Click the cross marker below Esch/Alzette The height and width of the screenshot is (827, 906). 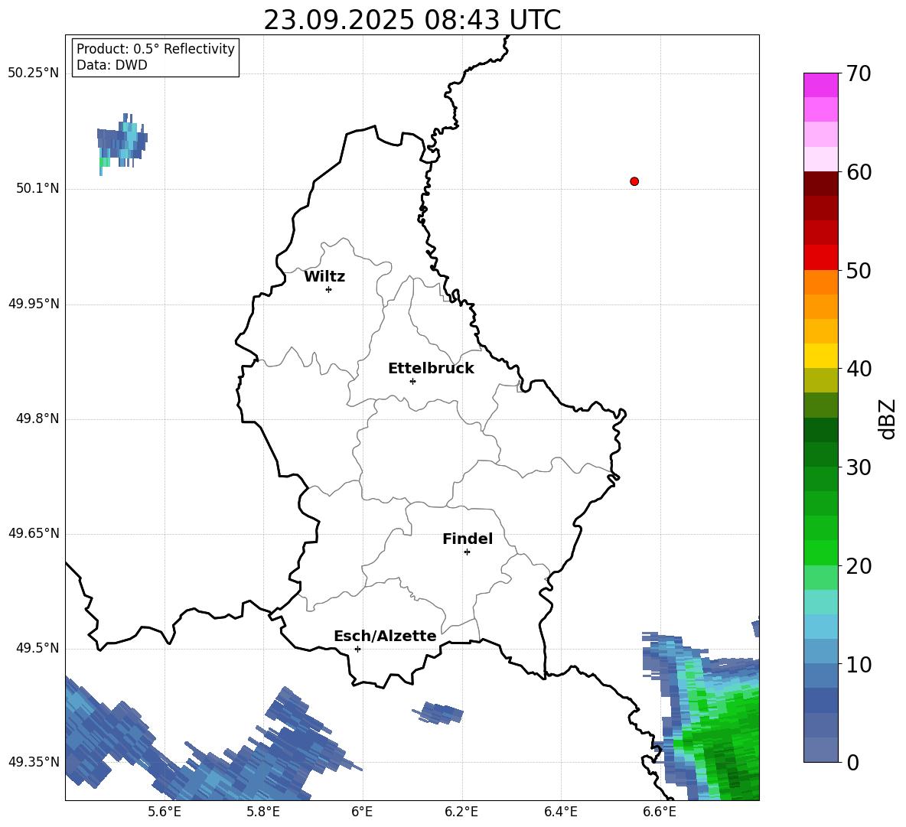tap(357, 649)
